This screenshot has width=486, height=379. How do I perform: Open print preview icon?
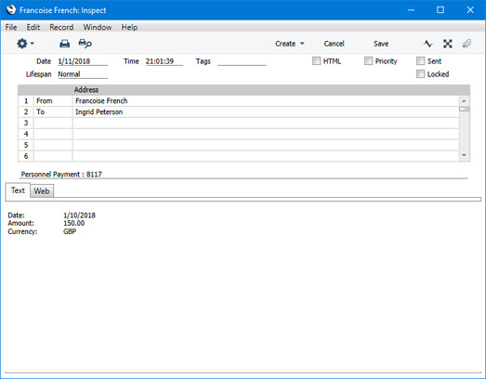click(x=85, y=44)
